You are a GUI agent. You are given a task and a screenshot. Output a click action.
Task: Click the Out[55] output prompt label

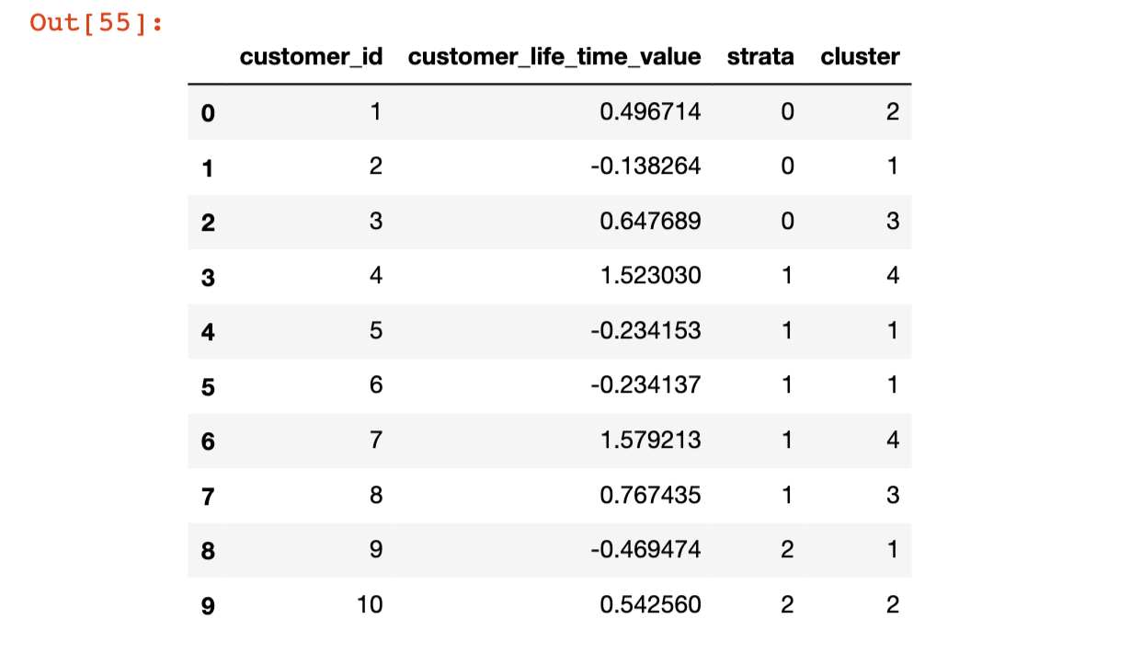pyautogui.click(x=96, y=23)
